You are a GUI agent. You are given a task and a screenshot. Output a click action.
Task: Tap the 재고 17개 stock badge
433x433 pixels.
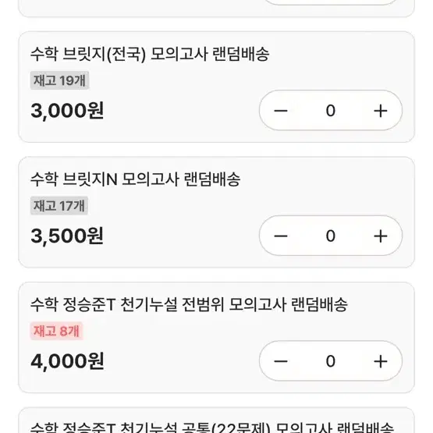[59, 206]
